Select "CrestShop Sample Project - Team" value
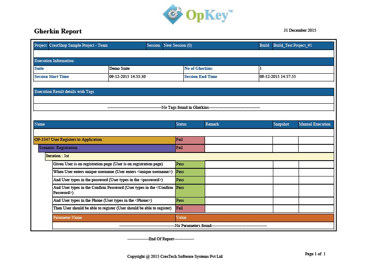Viewport: 368px width, 260px height. click(x=78, y=45)
